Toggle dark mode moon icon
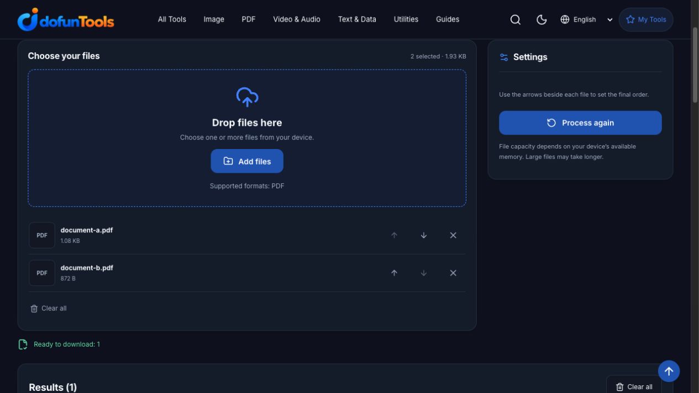The width and height of the screenshot is (699, 393). click(x=542, y=19)
